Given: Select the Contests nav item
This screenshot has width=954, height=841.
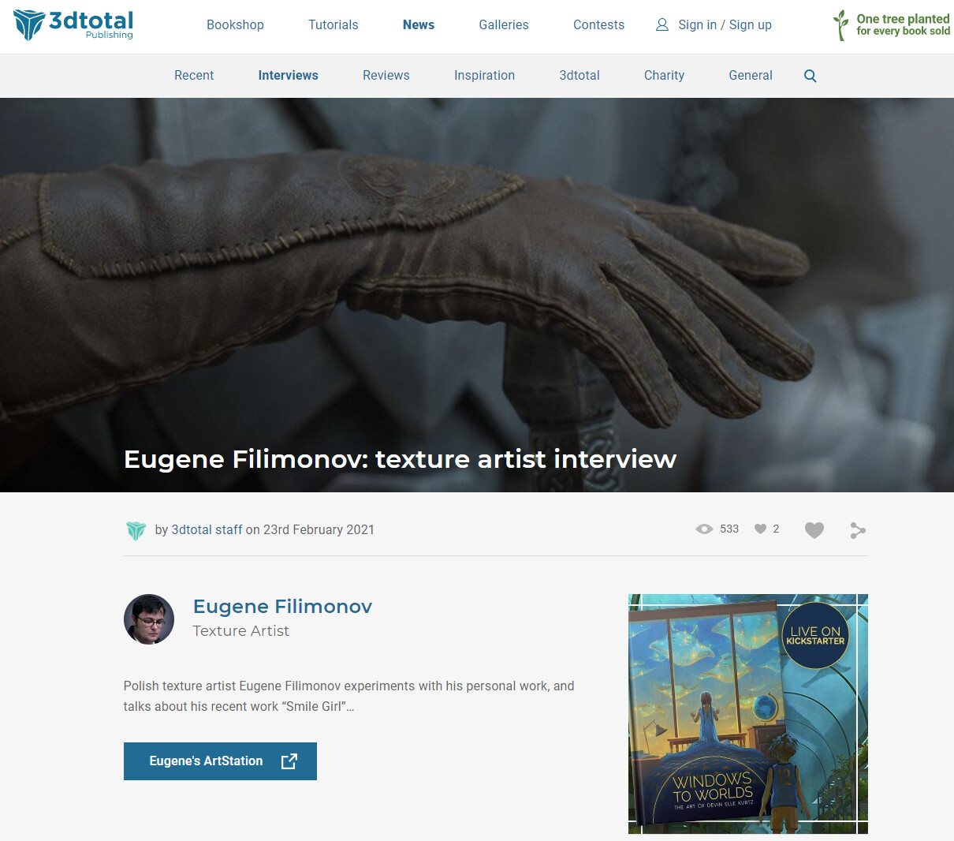Looking at the screenshot, I should [x=598, y=25].
